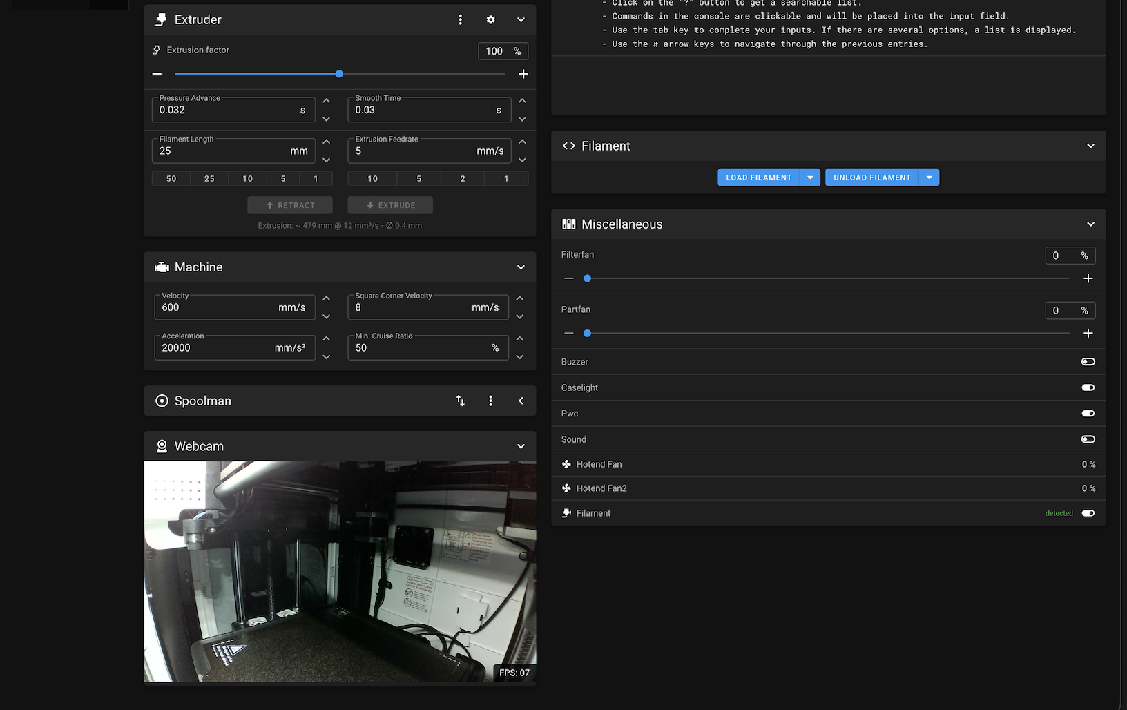The width and height of the screenshot is (1127, 710).
Task: Select the 1 mm filament length preset
Action: [x=316, y=179]
